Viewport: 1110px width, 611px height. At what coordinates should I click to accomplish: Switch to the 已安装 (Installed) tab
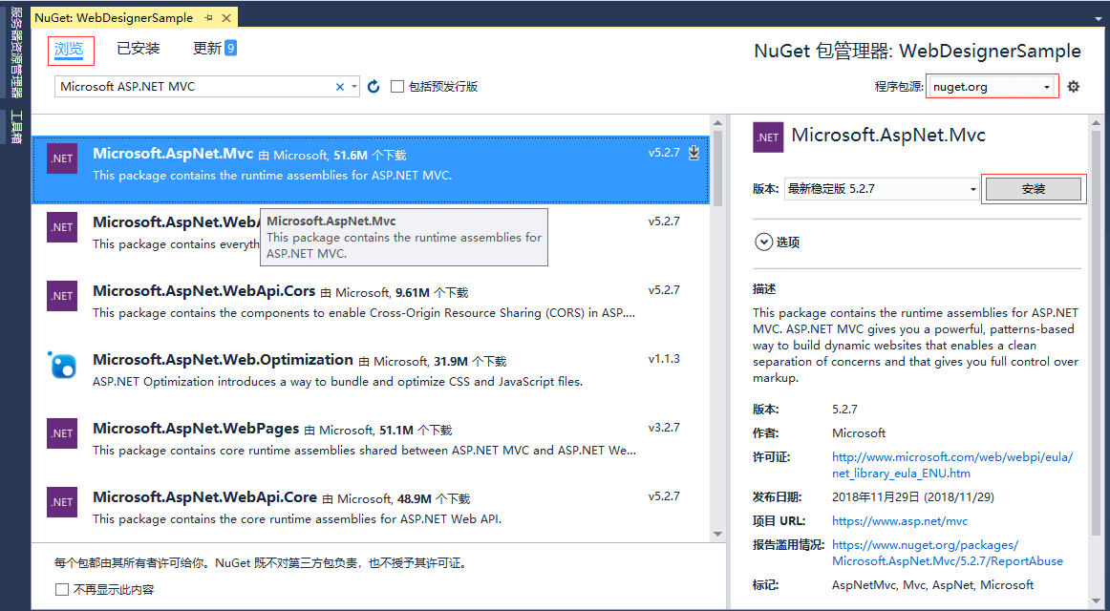click(x=139, y=48)
